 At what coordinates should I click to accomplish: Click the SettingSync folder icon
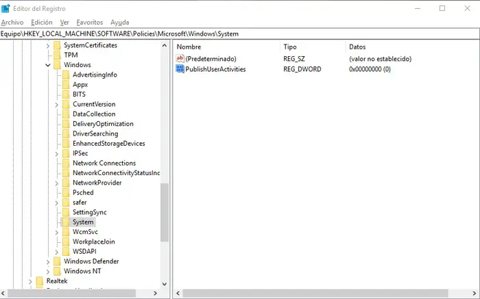click(66, 212)
